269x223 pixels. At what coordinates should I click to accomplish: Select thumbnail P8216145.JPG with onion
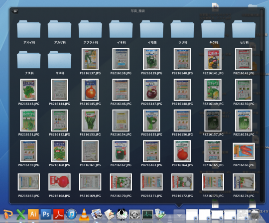90,90
